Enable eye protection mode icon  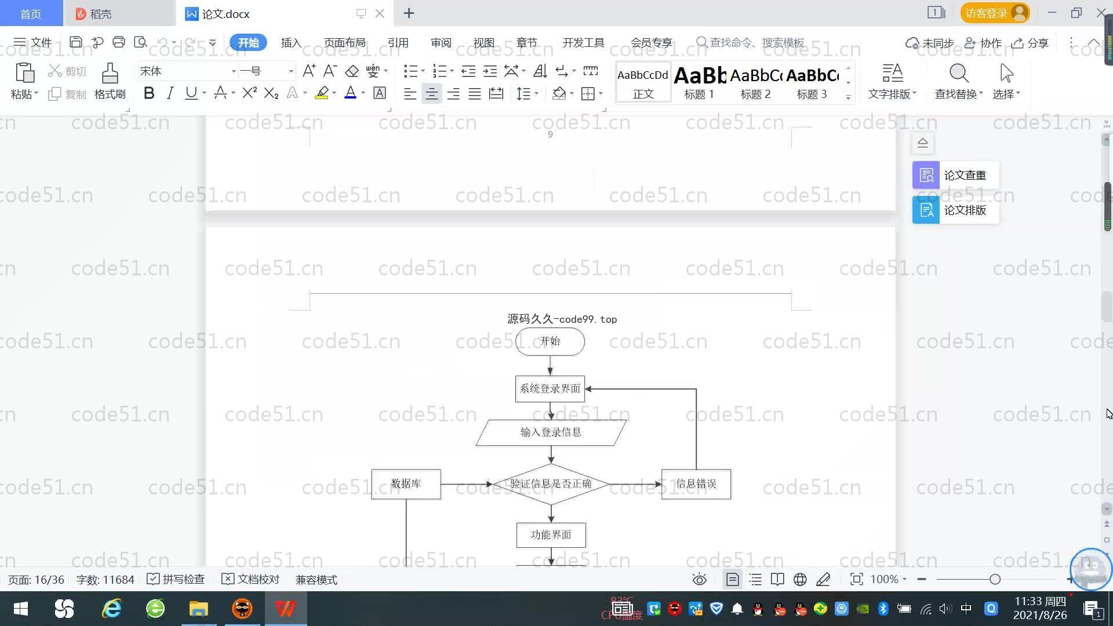click(700, 580)
